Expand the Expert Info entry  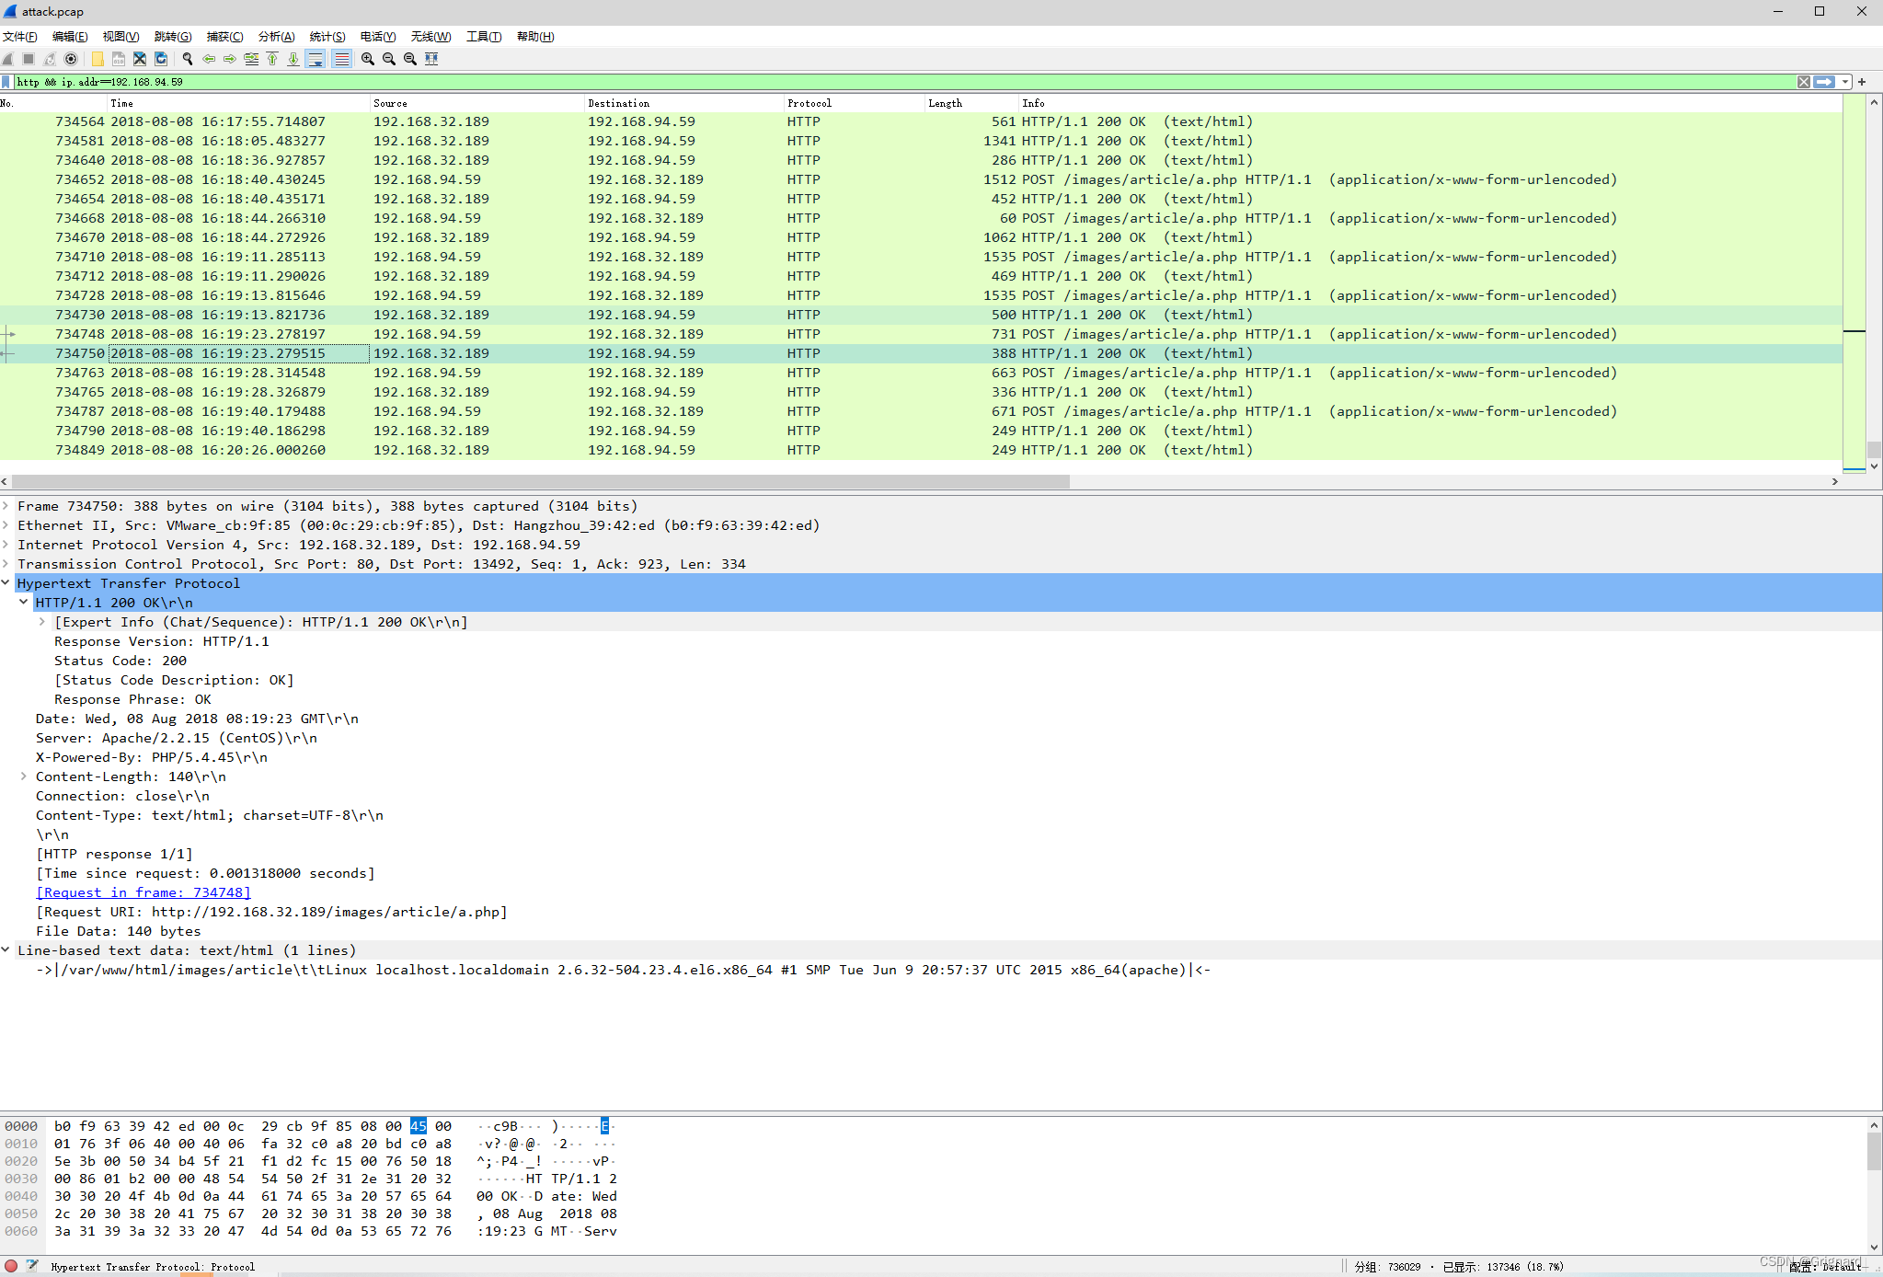(x=42, y=622)
